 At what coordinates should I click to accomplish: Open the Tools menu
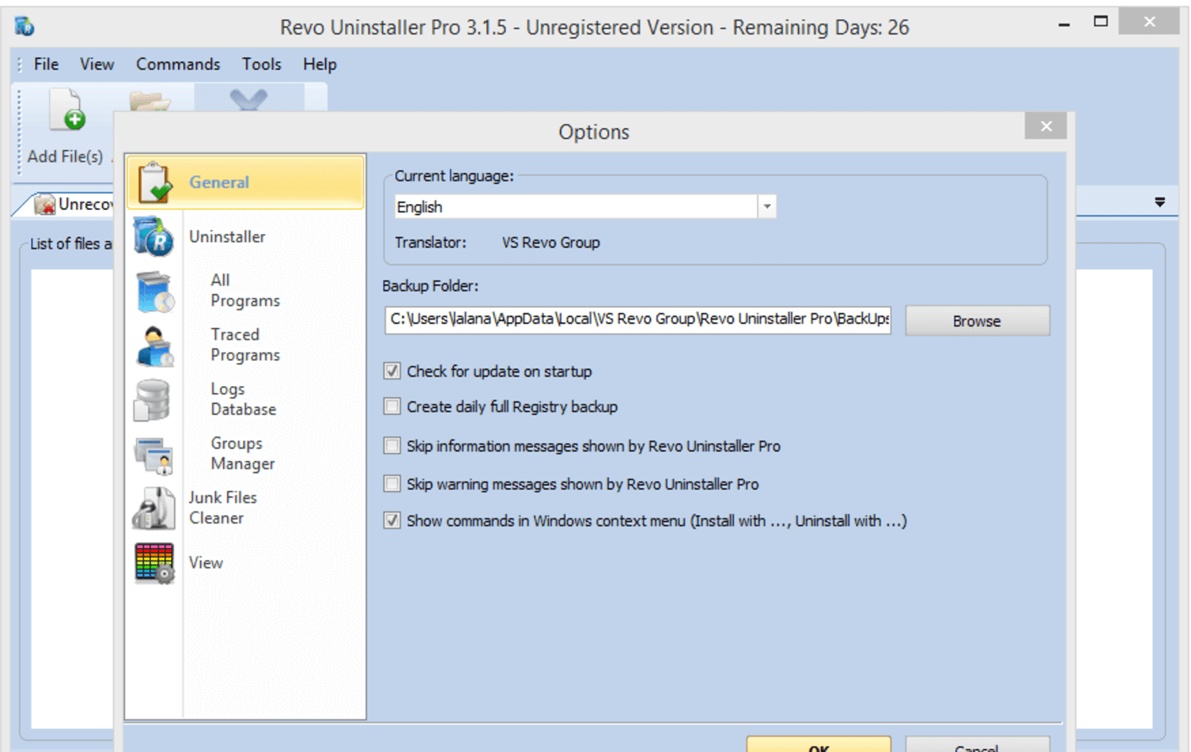click(261, 64)
